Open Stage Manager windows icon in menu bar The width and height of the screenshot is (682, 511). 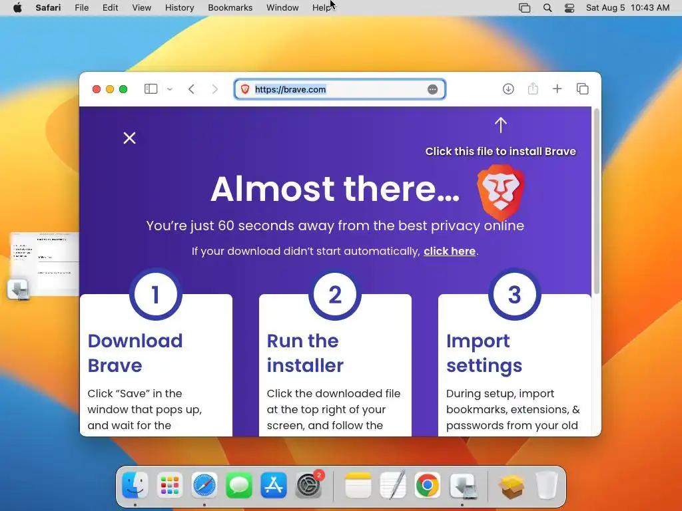pyautogui.click(x=525, y=8)
